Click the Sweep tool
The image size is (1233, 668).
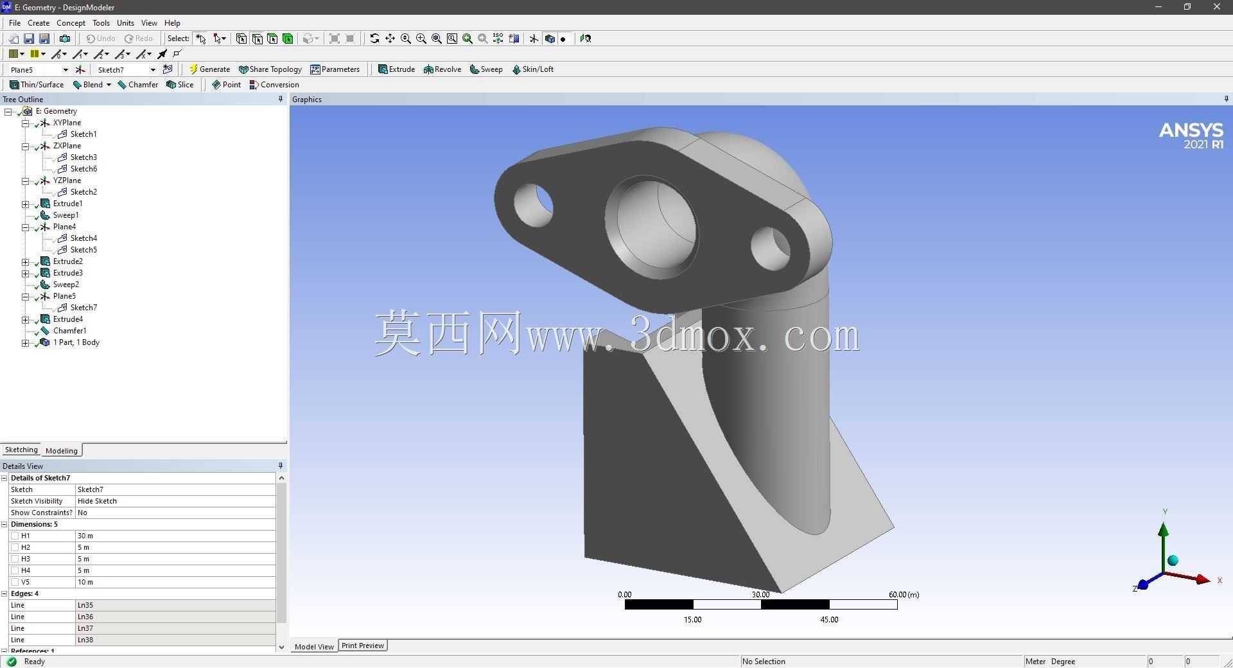tap(486, 69)
